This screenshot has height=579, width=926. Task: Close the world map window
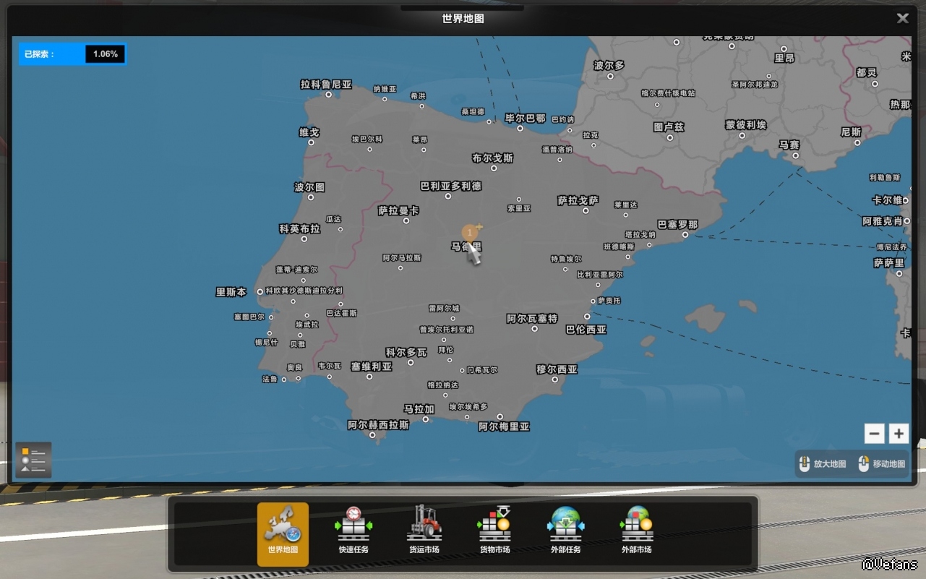[x=903, y=19]
